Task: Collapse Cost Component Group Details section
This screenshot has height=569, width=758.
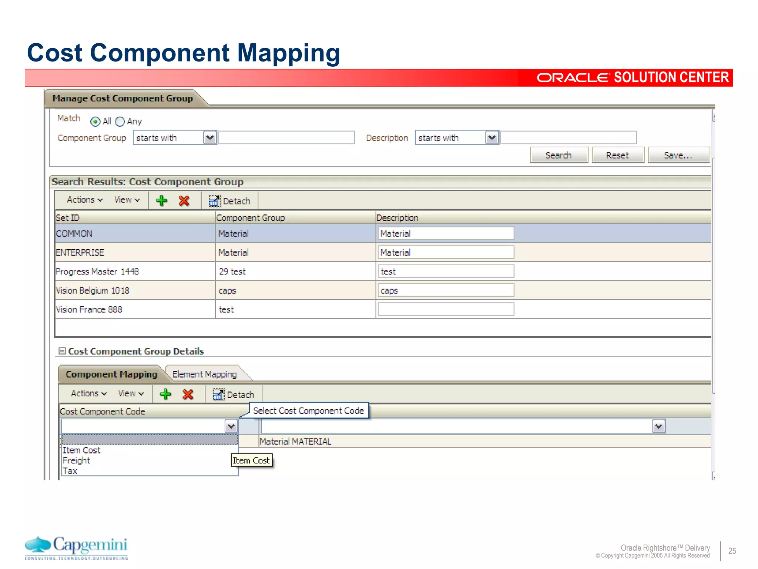Action: (62, 351)
